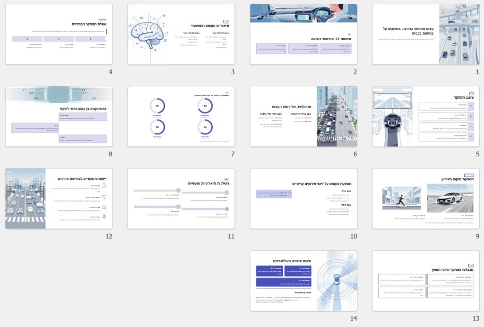The height and width of the screenshot is (327, 484).
Task: Select slide 13 with the four bordered boxes
Action: 425,280
